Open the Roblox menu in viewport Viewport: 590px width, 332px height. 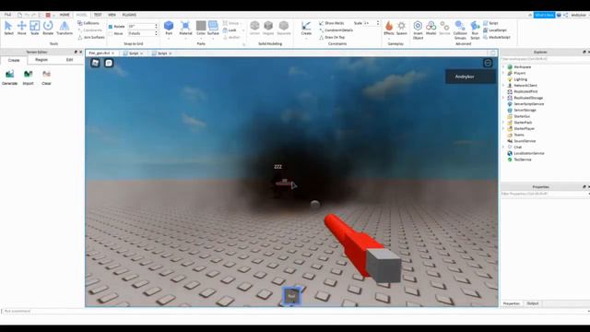(x=95, y=63)
